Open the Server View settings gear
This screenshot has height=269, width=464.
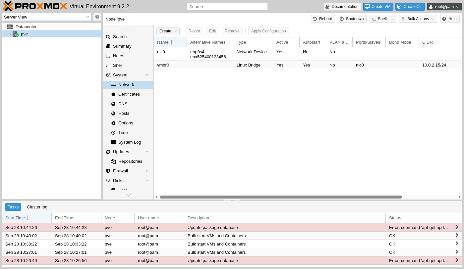pyautogui.click(x=97, y=17)
